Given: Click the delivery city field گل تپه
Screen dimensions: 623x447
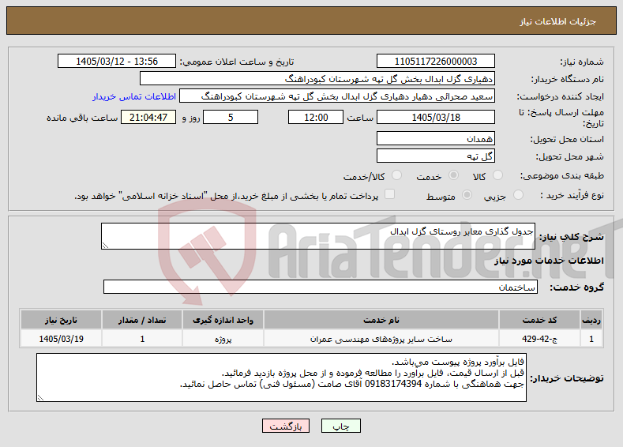Looking at the screenshot, I should pyautogui.click(x=435, y=156).
